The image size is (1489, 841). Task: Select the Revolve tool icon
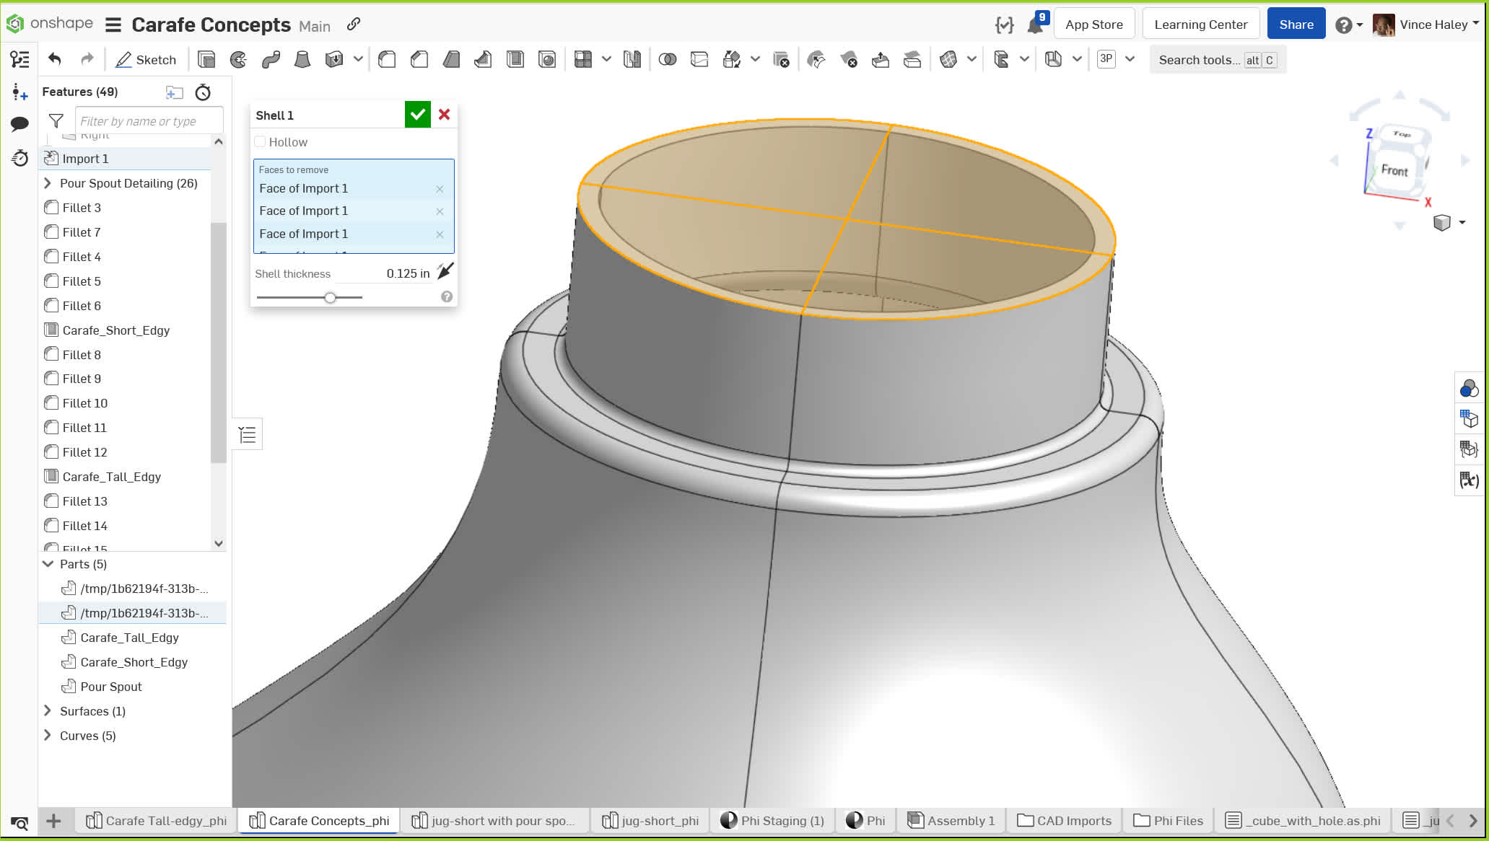238,60
